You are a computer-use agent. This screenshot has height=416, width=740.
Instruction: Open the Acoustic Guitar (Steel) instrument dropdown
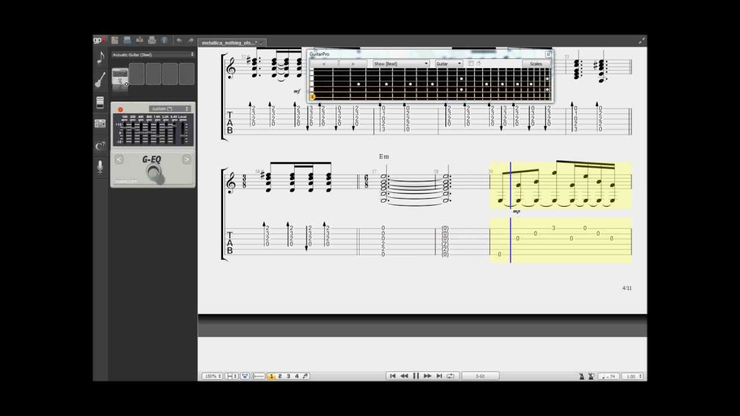(x=153, y=54)
